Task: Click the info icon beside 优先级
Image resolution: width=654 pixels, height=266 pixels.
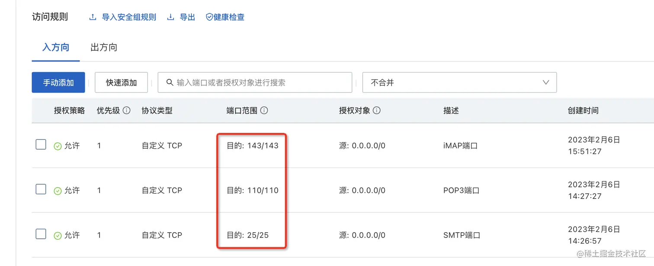Action: point(127,110)
